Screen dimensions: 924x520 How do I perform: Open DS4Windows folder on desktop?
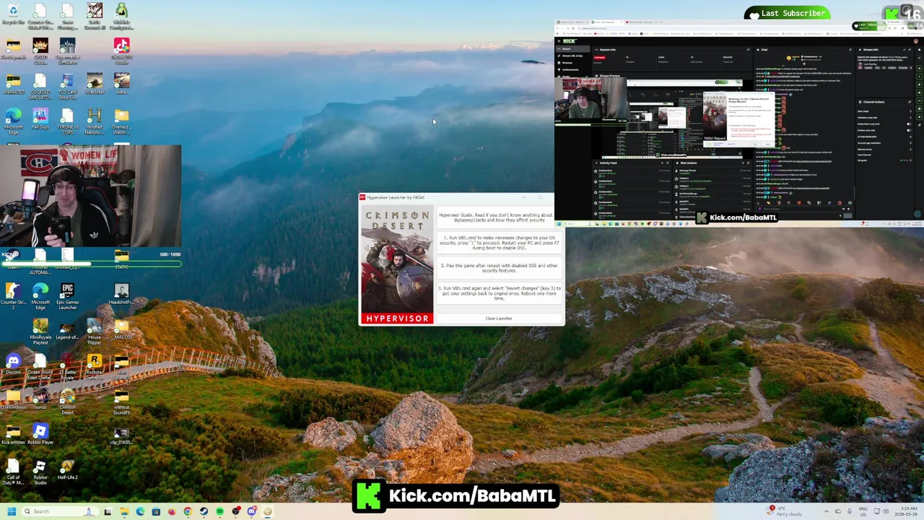[13, 399]
